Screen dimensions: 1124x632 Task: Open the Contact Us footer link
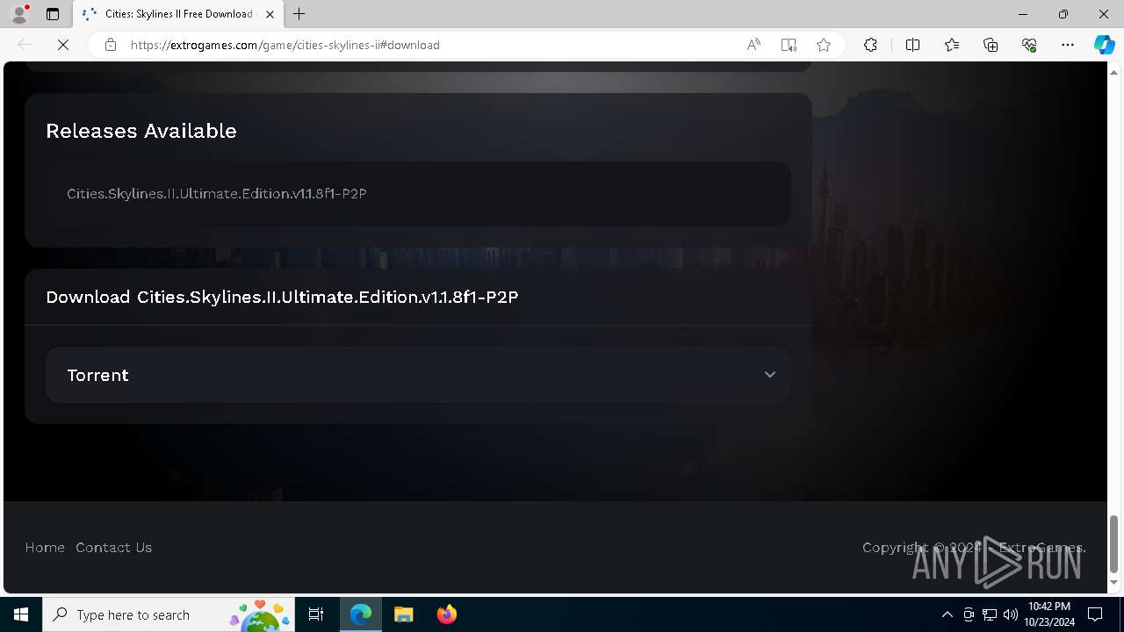pyautogui.click(x=113, y=547)
